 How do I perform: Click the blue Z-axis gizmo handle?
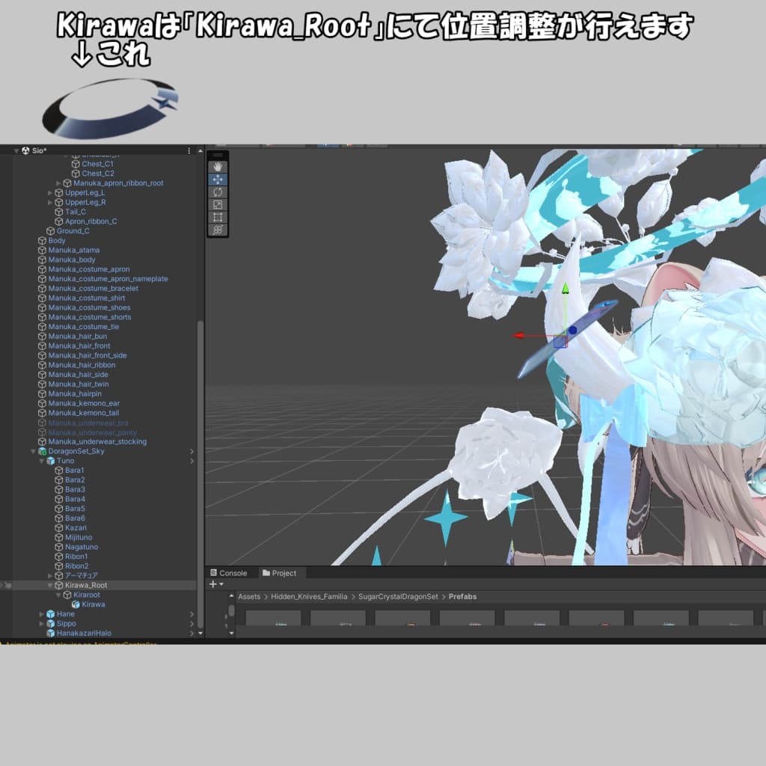572,330
